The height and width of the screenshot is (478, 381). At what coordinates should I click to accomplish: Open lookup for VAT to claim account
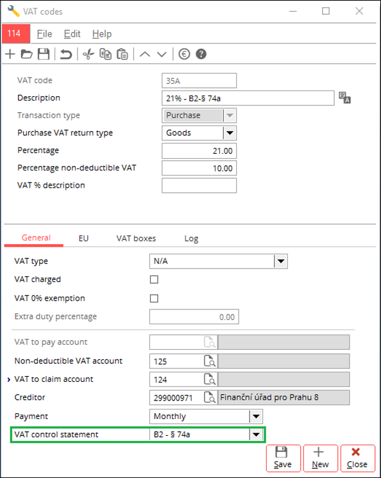tap(210, 379)
